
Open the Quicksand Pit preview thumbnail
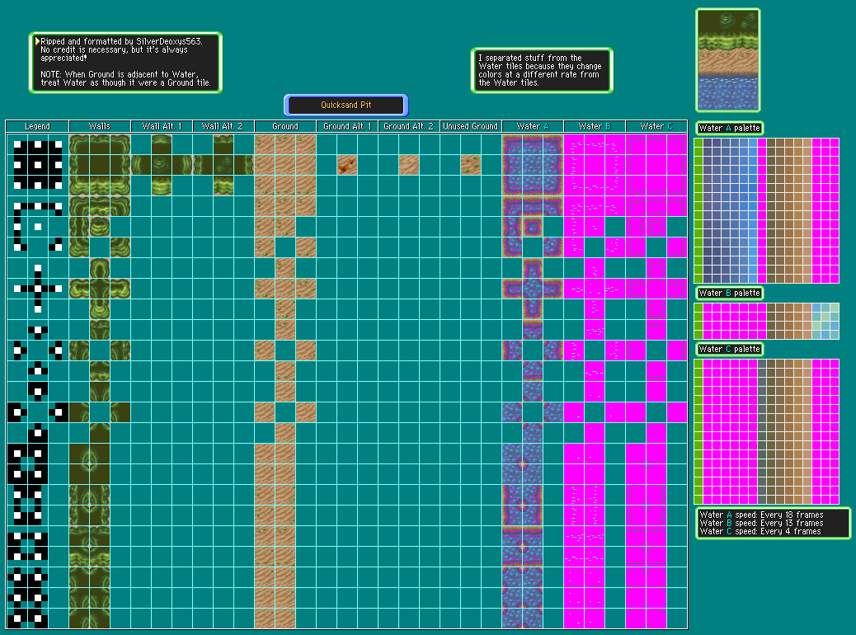728,60
